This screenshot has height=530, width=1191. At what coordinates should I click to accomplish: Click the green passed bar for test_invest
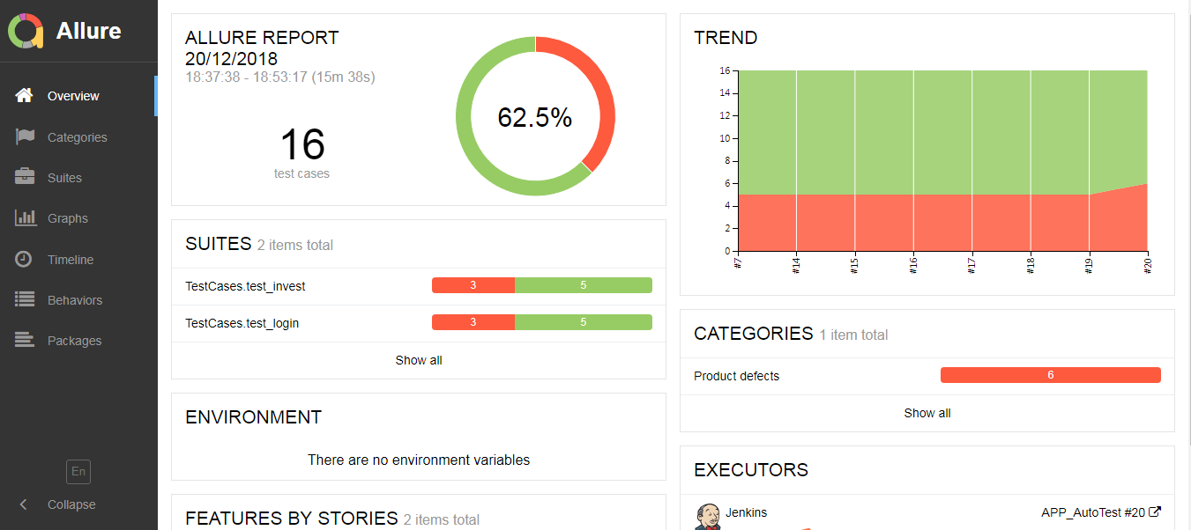[x=583, y=285]
